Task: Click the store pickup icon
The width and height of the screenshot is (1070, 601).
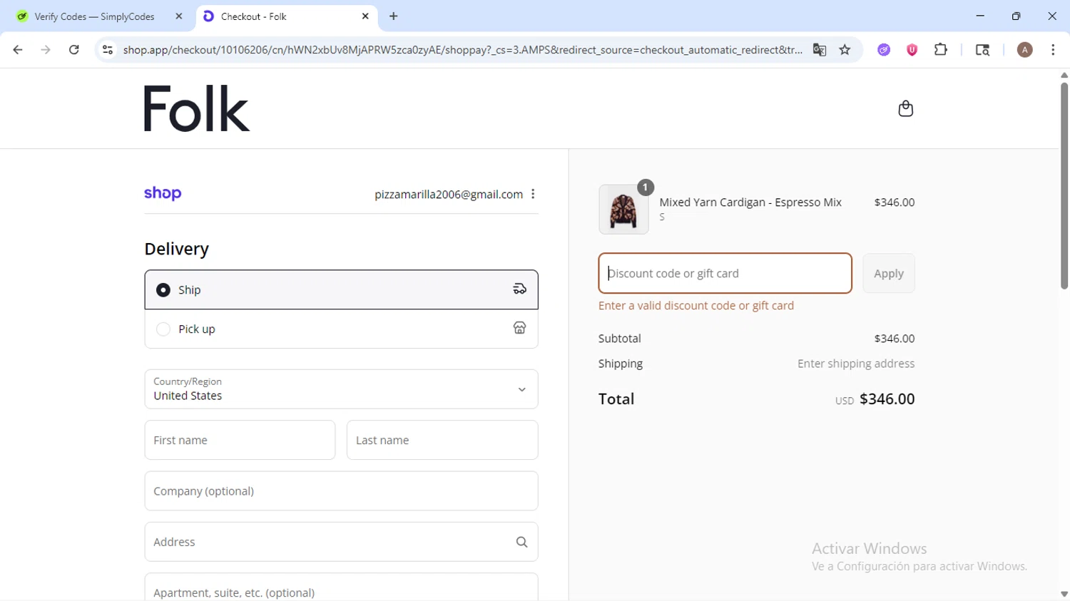Action: [x=519, y=328]
